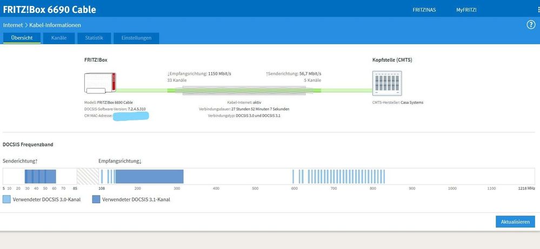Click the FRITZ!Box 6690 Cable title
540x249 pixels.
click(50, 10)
